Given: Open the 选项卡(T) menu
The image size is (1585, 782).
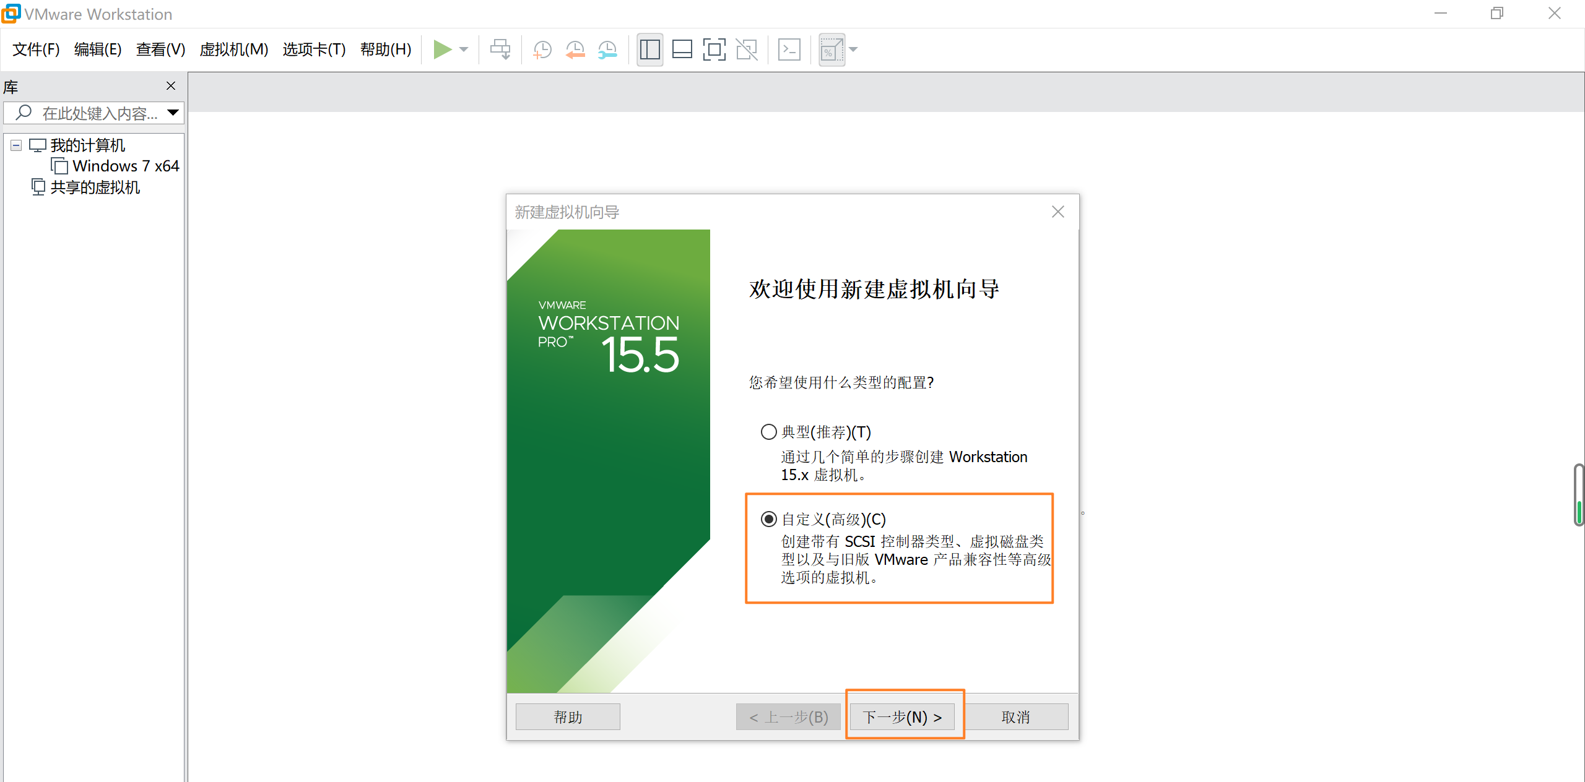Looking at the screenshot, I should click(314, 49).
